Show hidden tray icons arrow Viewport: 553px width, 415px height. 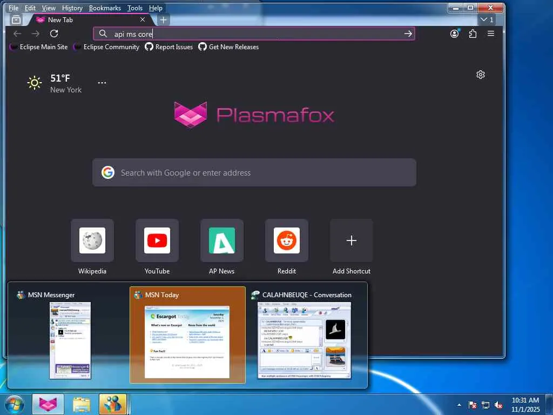click(459, 405)
